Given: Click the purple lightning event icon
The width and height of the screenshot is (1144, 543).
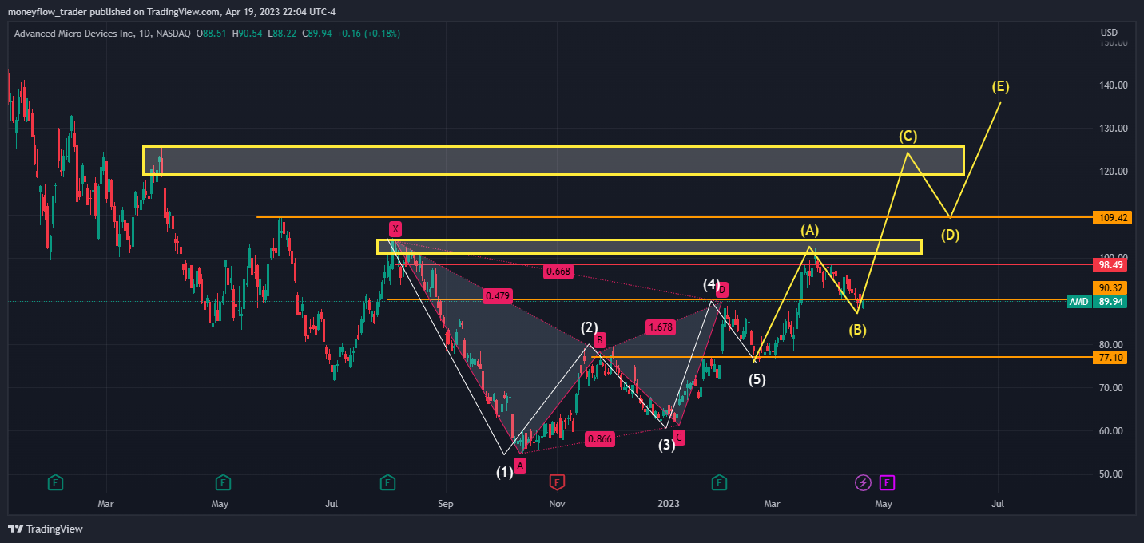Looking at the screenshot, I should pyautogui.click(x=863, y=482).
